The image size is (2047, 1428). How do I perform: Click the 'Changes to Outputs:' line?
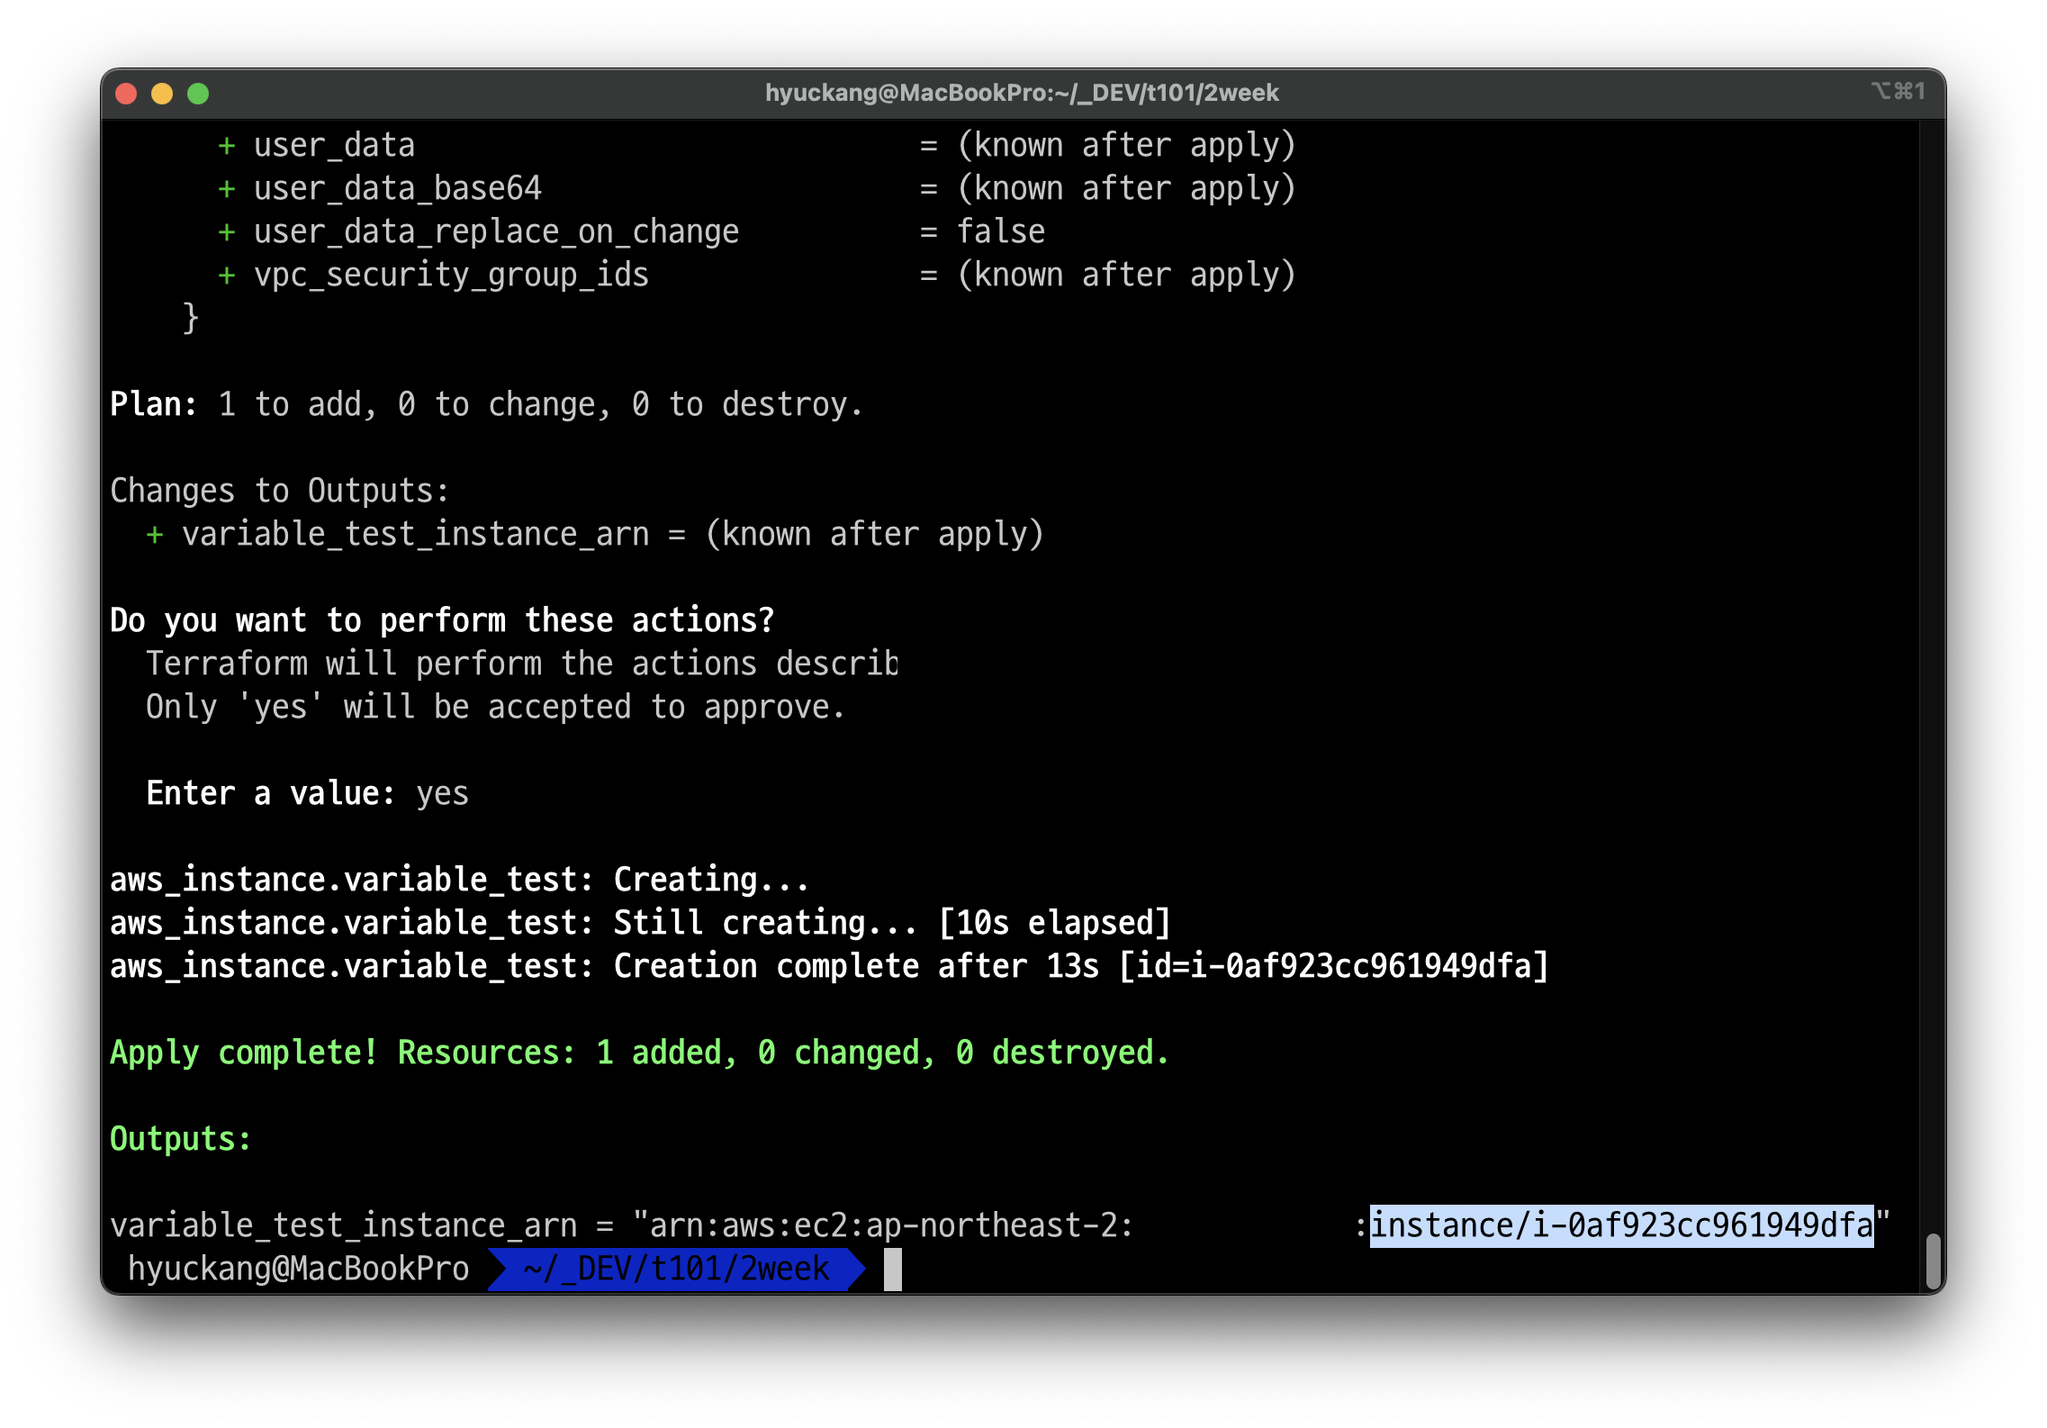(279, 491)
